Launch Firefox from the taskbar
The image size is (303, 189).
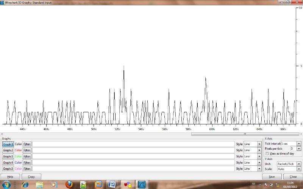(x=69, y=184)
